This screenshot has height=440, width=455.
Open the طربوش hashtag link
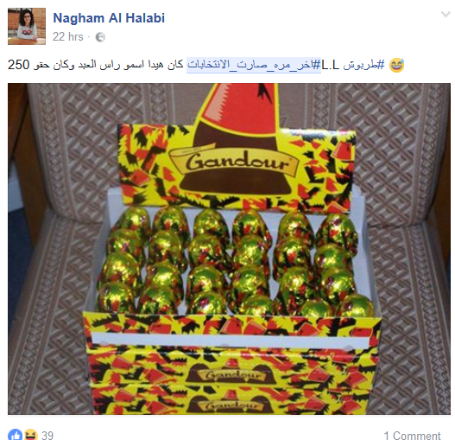[x=363, y=65]
